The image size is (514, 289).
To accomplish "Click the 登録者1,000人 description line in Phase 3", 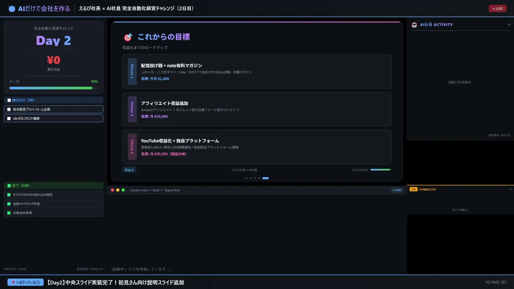I will coord(190,147).
